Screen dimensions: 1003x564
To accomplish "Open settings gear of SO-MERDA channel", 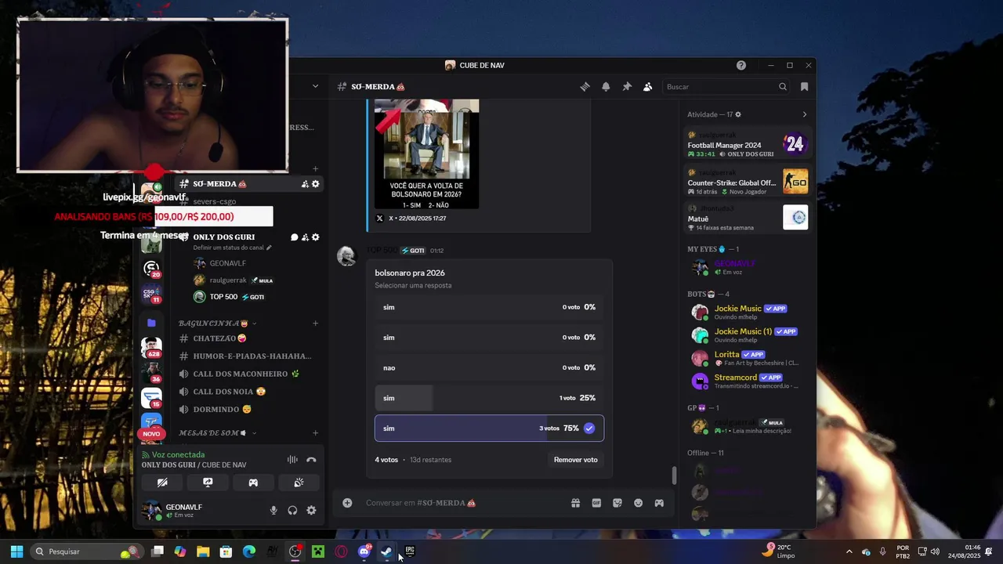I will [316, 184].
